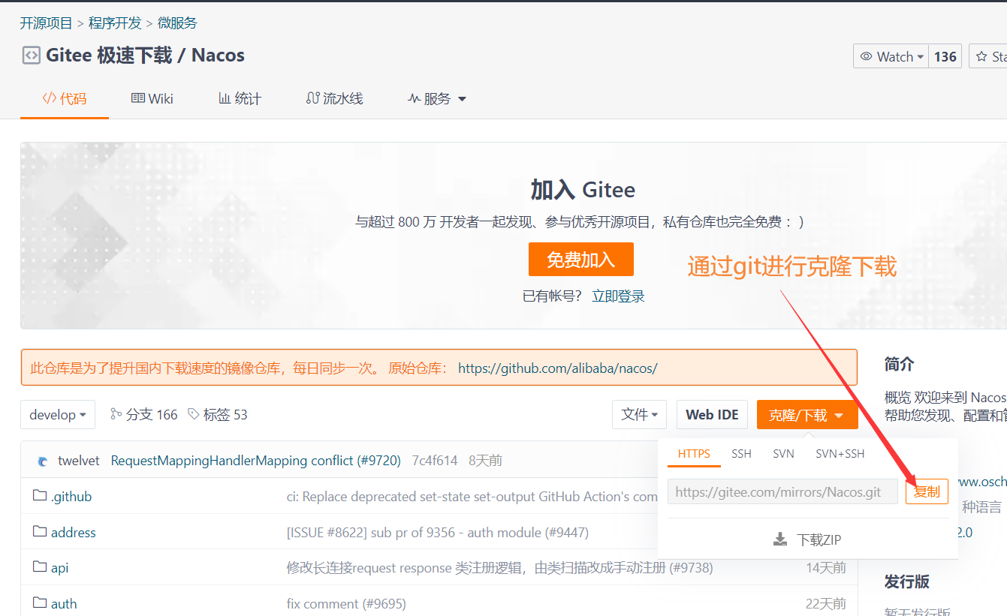Image resolution: width=1007 pixels, height=616 pixels.
Task: Click commit message '[ISSUE #8622] sub pr of 9356'
Action: (438, 533)
